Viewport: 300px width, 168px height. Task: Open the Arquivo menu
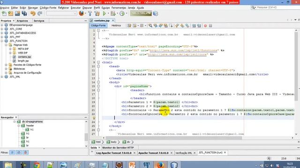5,8
